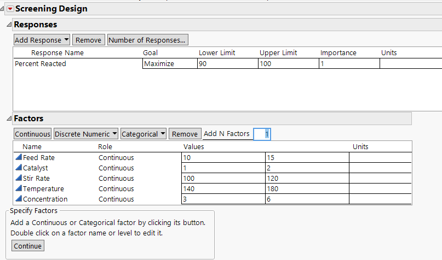Click the Add N Factors input field
Image resolution: width=442 pixels, height=260 pixels.
coord(262,134)
